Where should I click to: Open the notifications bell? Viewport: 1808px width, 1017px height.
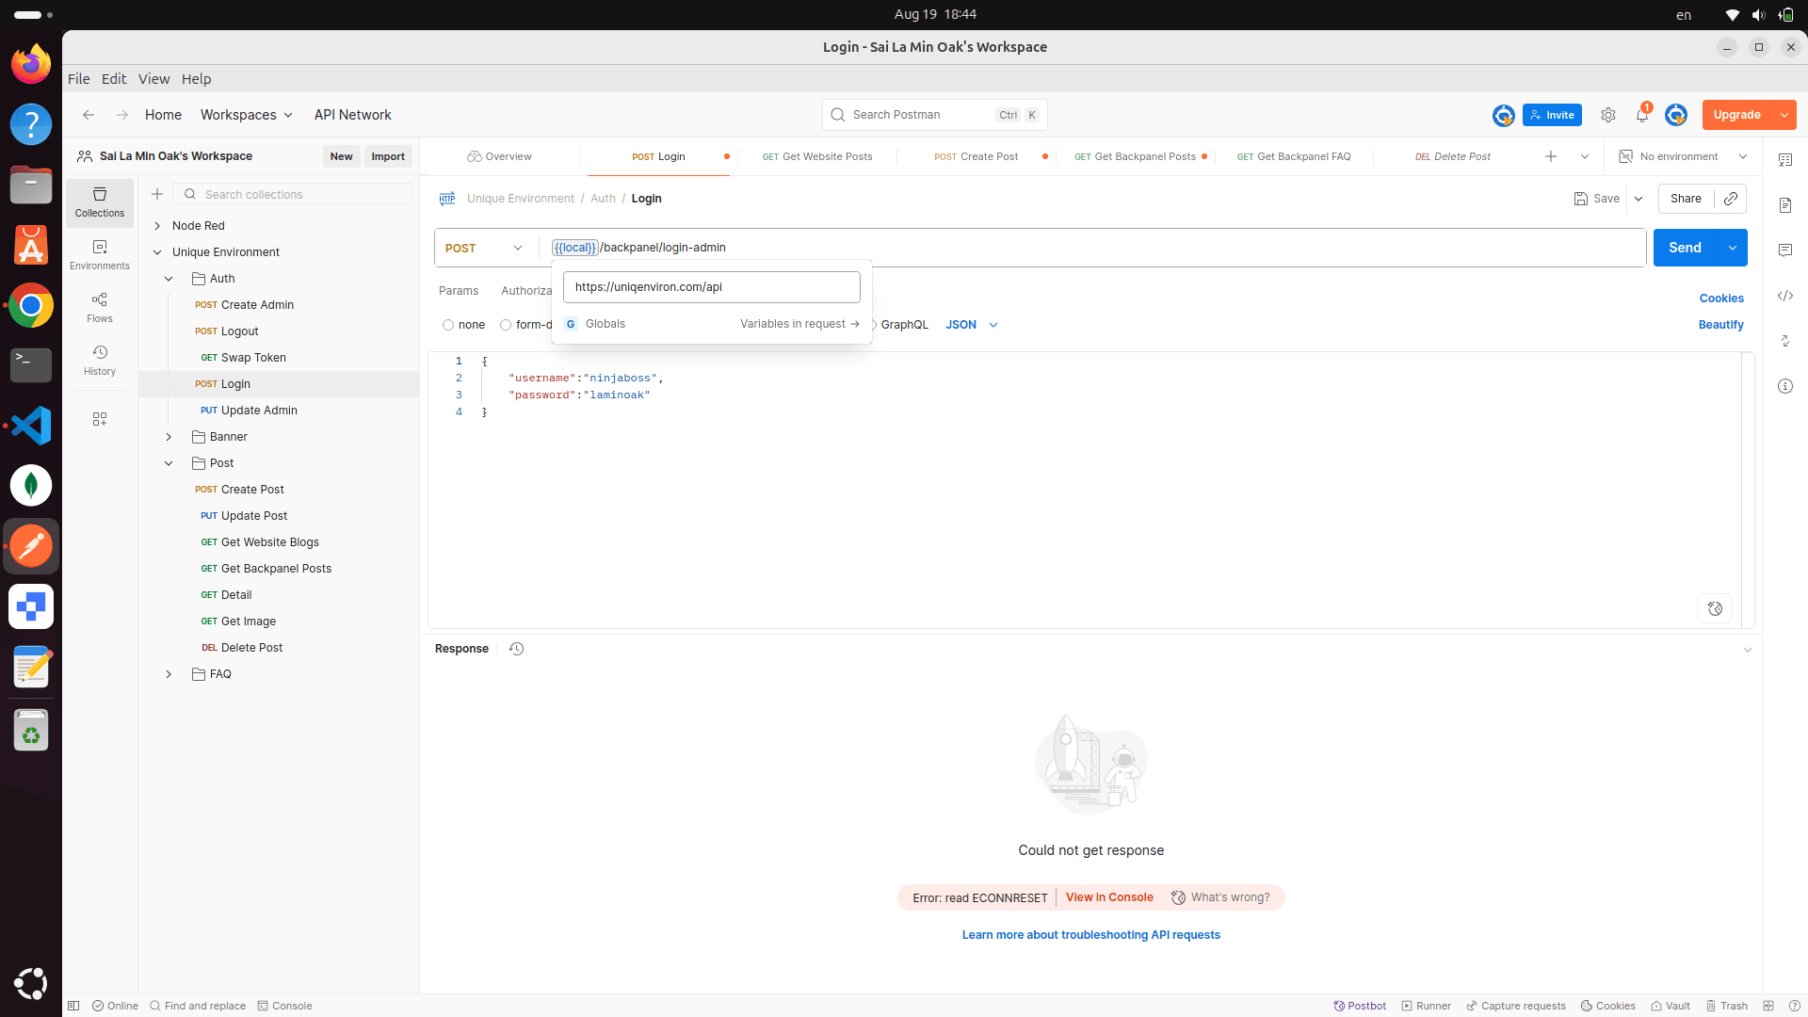click(1642, 115)
